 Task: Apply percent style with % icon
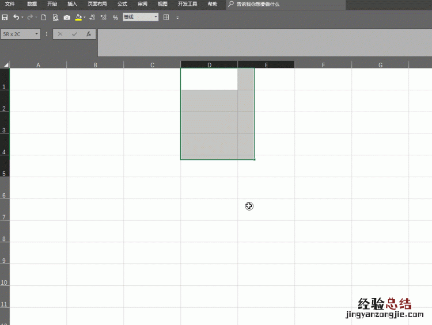(115, 17)
